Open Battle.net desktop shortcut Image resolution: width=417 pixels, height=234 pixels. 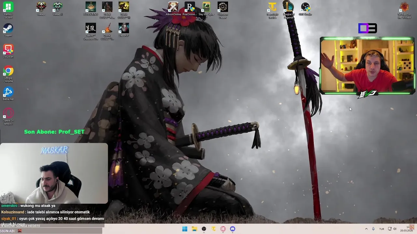click(8, 94)
